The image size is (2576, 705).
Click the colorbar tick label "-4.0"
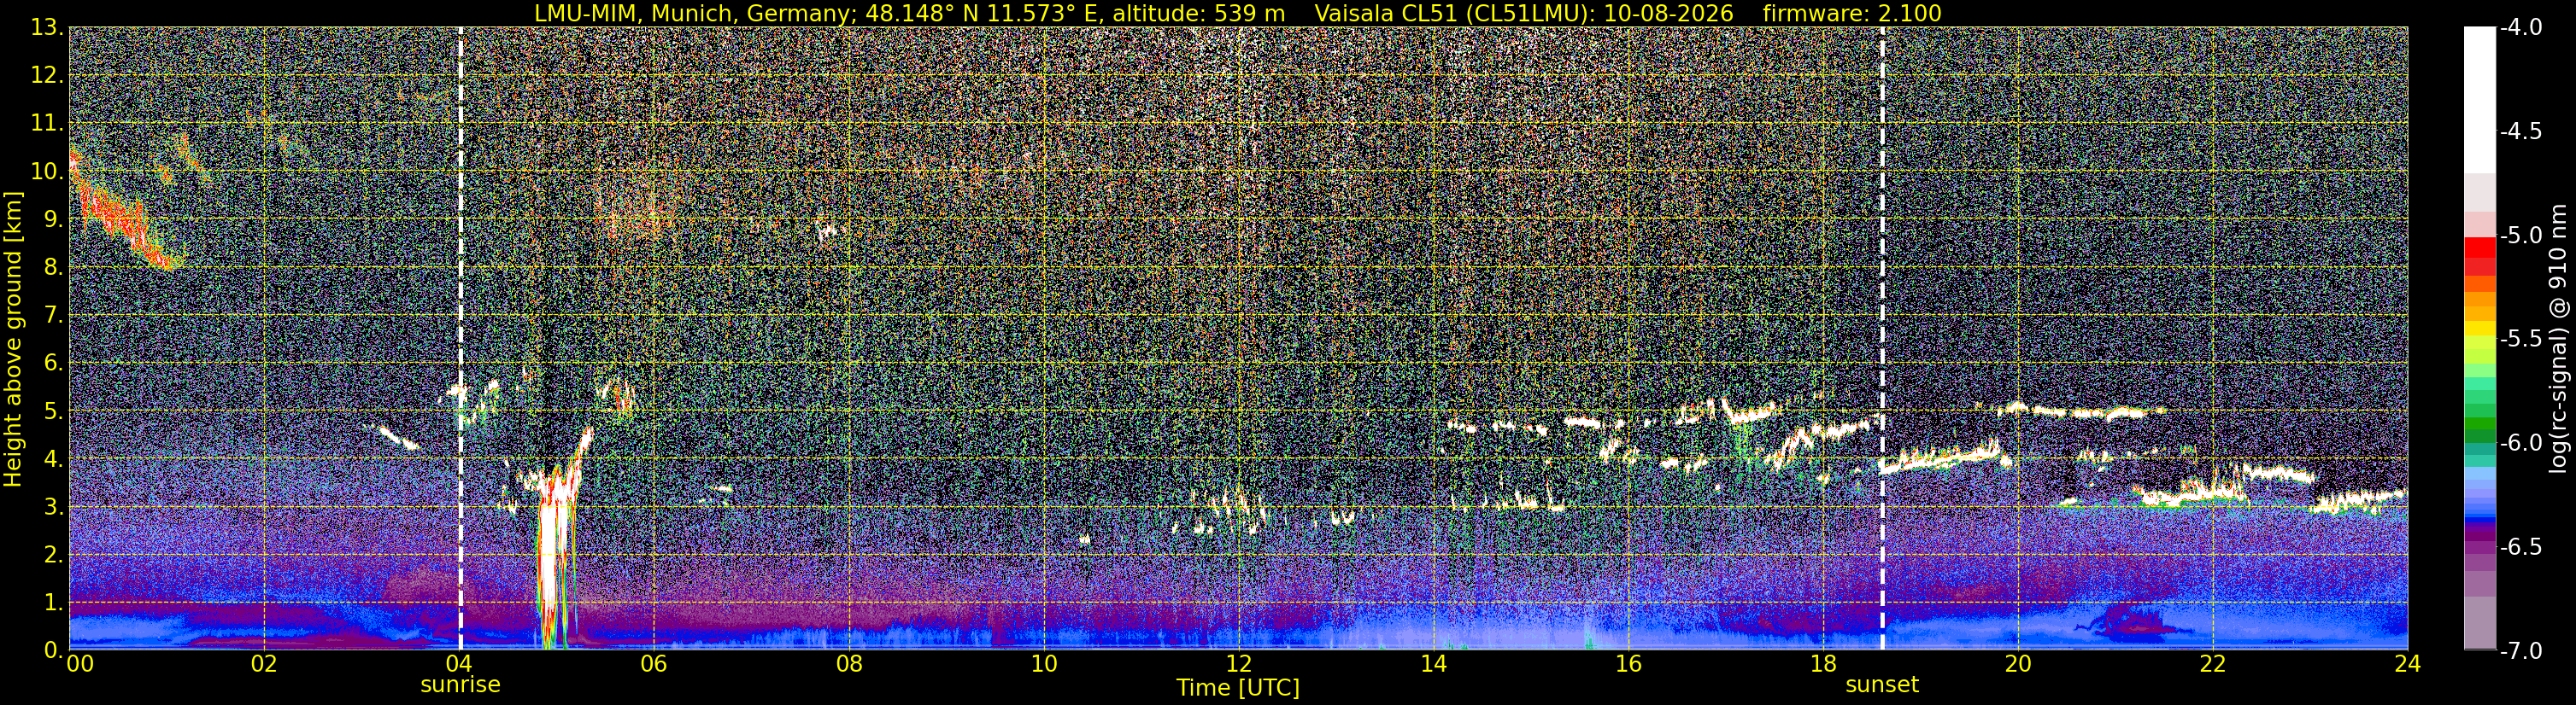coord(2520,28)
